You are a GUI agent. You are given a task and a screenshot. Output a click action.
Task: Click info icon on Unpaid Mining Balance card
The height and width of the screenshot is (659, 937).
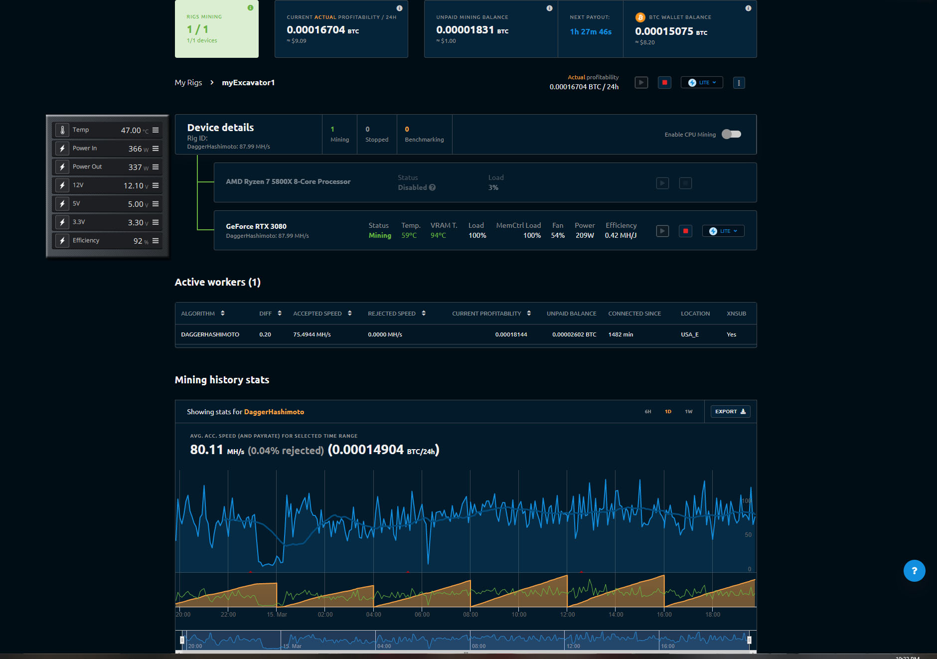(x=549, y=8)
